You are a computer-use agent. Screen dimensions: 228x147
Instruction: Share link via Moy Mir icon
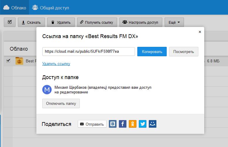pyautogui.click(x=153, y=124)
